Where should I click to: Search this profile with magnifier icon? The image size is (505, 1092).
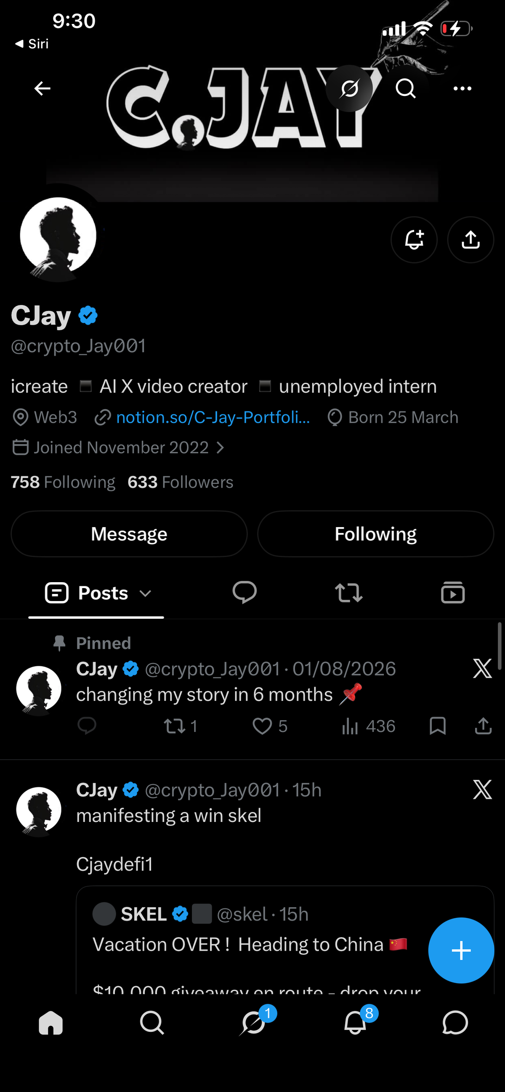(x=405, y=88)
